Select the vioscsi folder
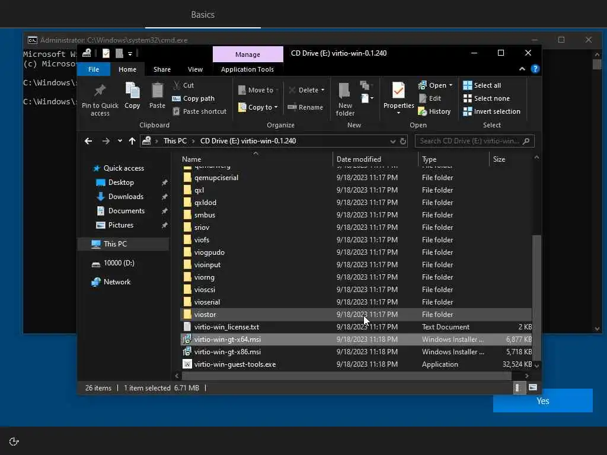607x455 pixels. coord(356,289)
